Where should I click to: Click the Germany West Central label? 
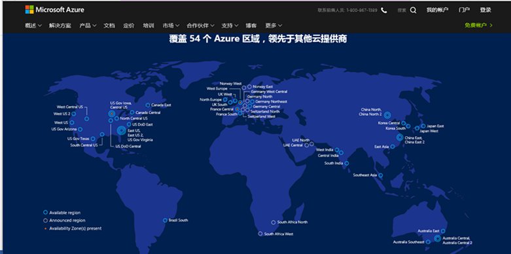[x=269, y=92]
